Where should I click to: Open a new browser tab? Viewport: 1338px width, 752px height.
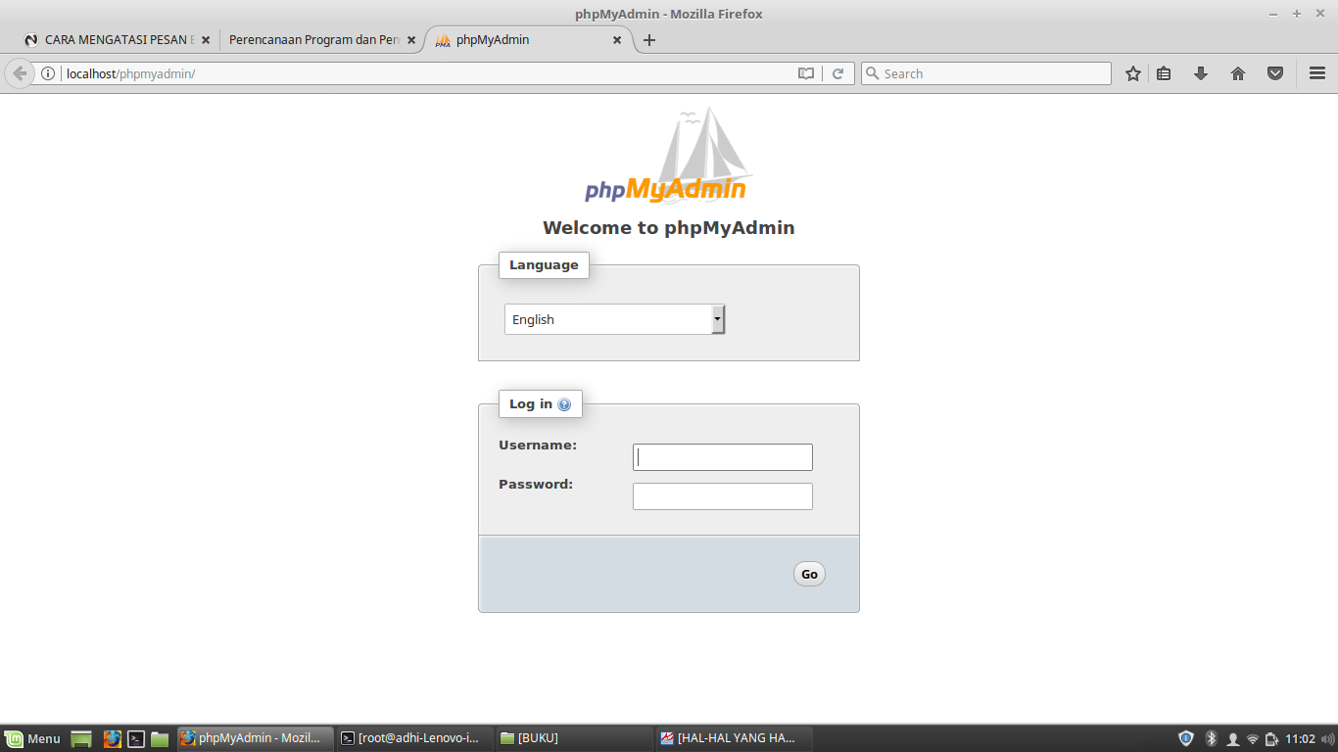point(648,40)
